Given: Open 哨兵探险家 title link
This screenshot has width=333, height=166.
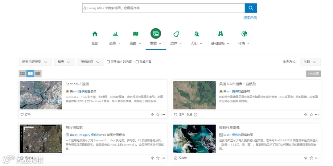Looking at the screenshot, I should point(74,127).
